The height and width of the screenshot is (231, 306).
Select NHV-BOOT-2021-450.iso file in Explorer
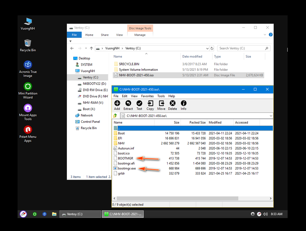[x=188, y=75]
